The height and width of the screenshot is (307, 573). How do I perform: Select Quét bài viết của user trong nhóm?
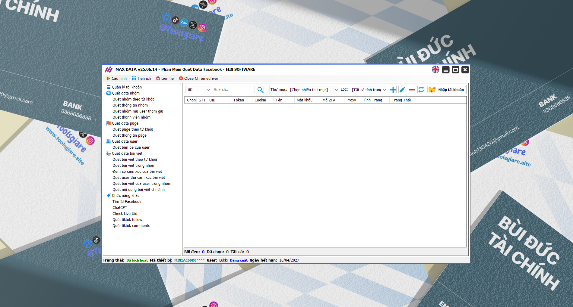(x=142, y=183)
